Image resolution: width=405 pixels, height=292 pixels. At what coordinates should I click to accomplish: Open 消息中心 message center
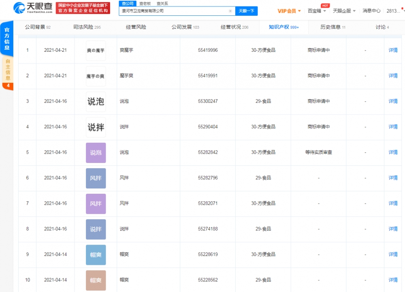click(x=371, y=11)
